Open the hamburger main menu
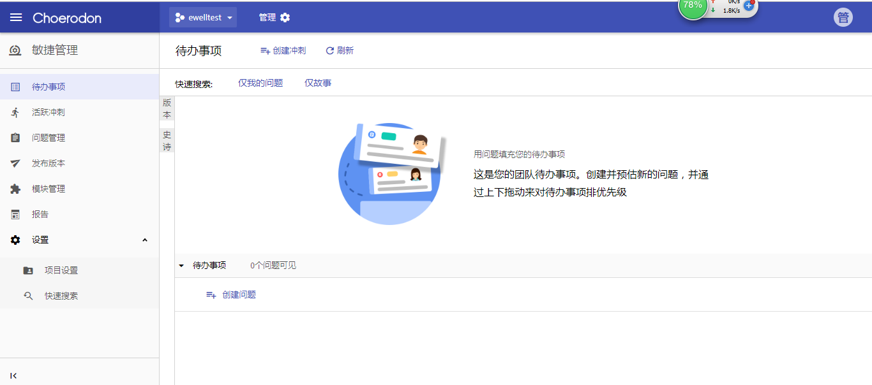The height and width of the screenshot is (385, 872). [16, 18]
